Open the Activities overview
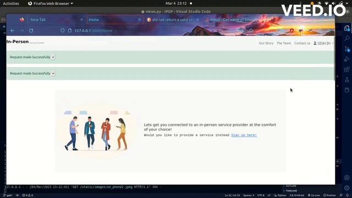Image resolution: width=352 pixels, height=198 pixels. tap(11, 4)
